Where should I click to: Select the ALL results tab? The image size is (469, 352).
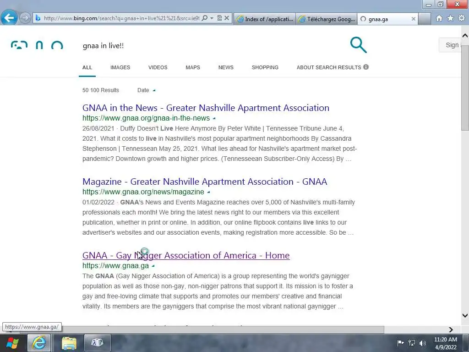click(87, 67)
